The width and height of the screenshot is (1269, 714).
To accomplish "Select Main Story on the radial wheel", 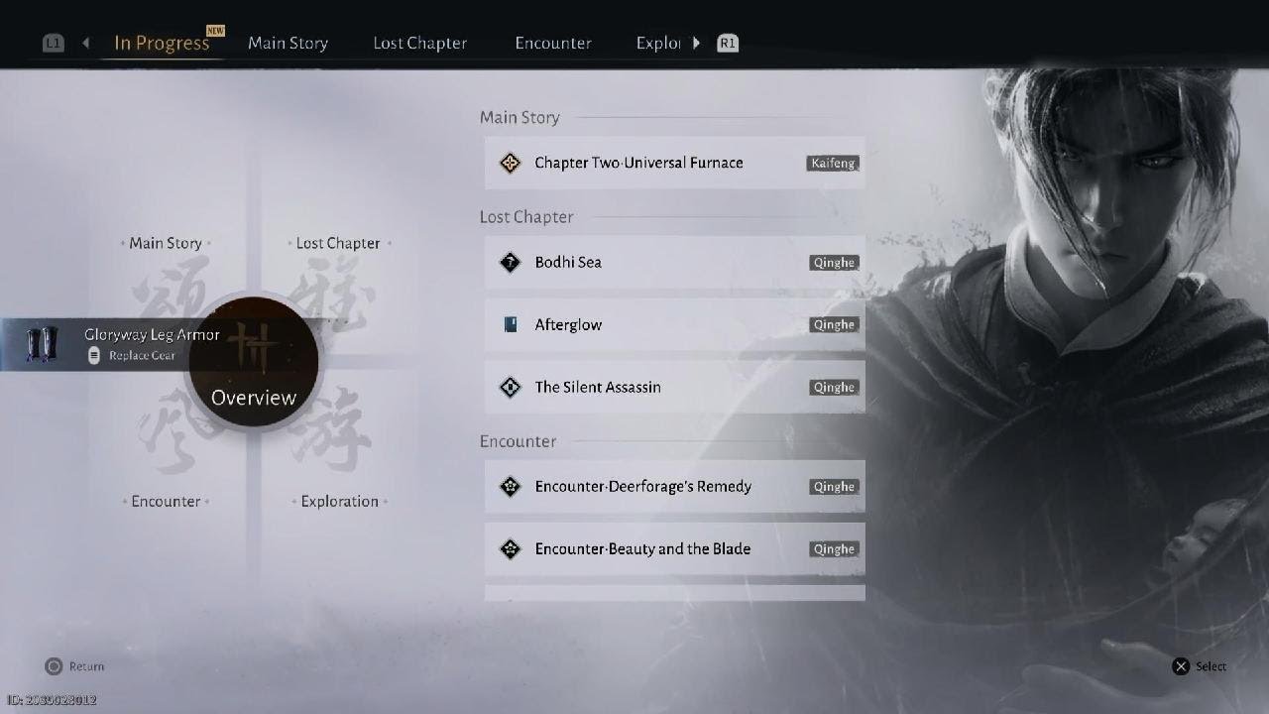I will 166,243.
